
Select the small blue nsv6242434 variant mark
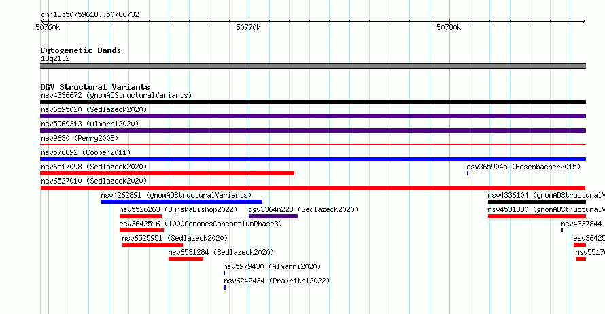(x=225, y=287)
